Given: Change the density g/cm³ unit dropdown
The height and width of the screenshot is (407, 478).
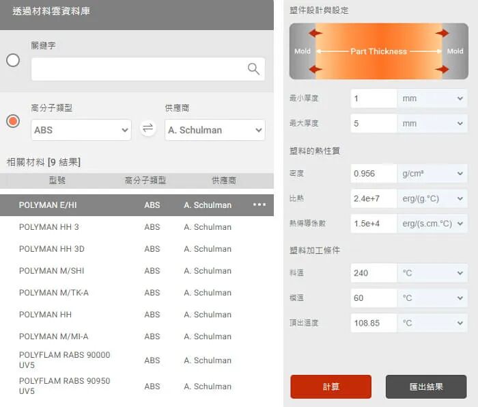Looking at the screenshot, I should [432, 174].
